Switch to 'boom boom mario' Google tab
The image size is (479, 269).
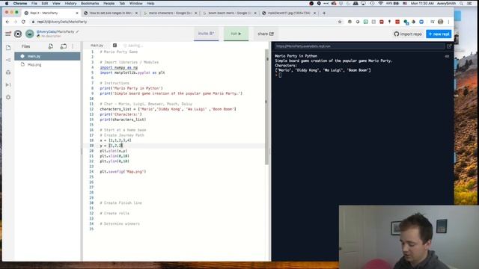pyautogui.click(x=229, y=13)
